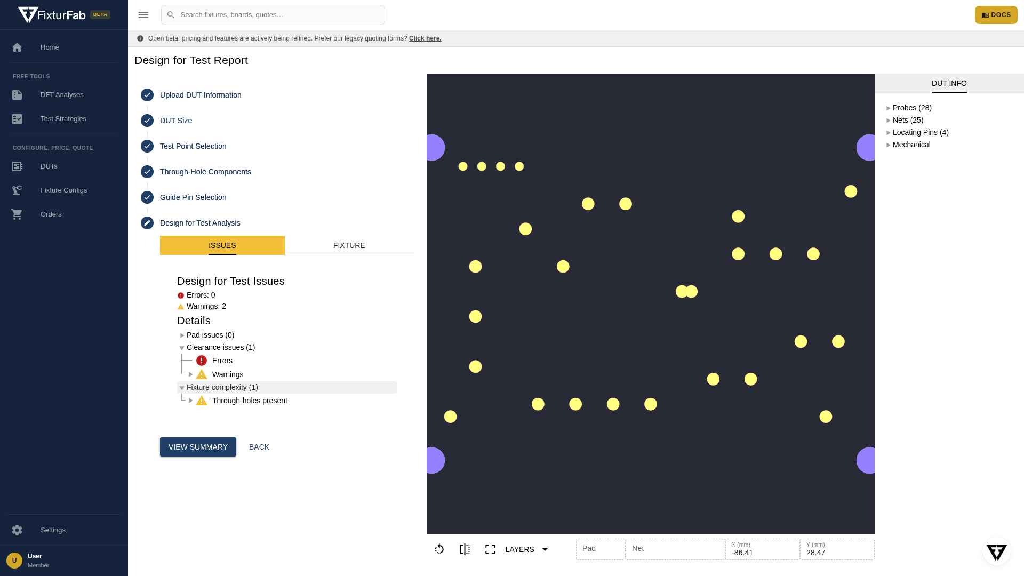Image resolution: width=1024 pixels, height=576 pixels.
Task: Click the rotate view icon
Action: click(439, 549)
